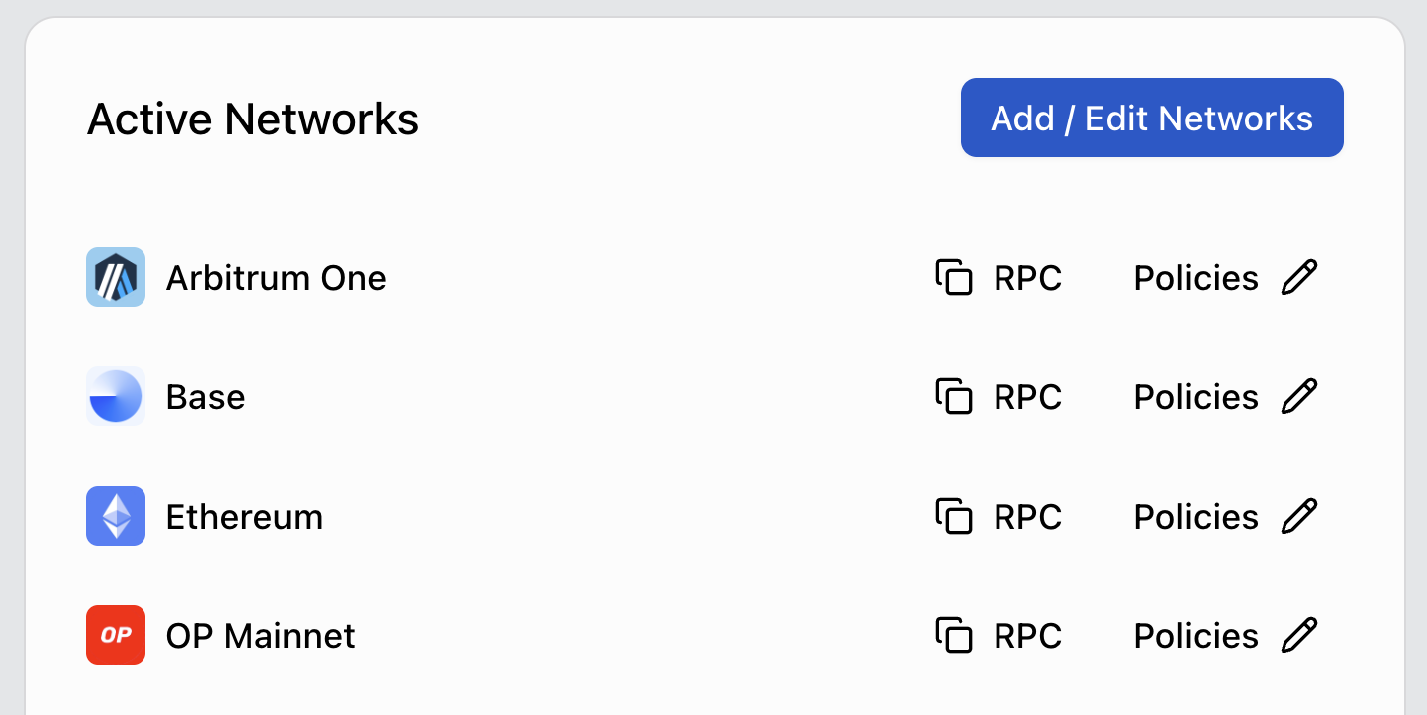Click the OP Mainnet network logo

[116, 635]
